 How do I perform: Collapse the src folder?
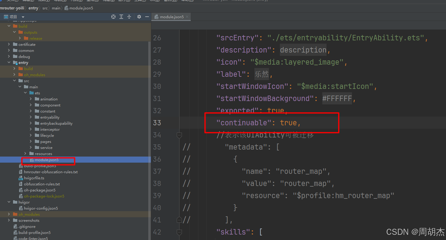15,81
